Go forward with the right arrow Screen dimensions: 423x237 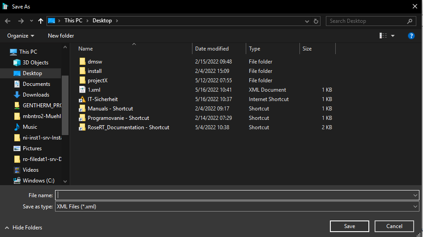(x=21, y=21)
